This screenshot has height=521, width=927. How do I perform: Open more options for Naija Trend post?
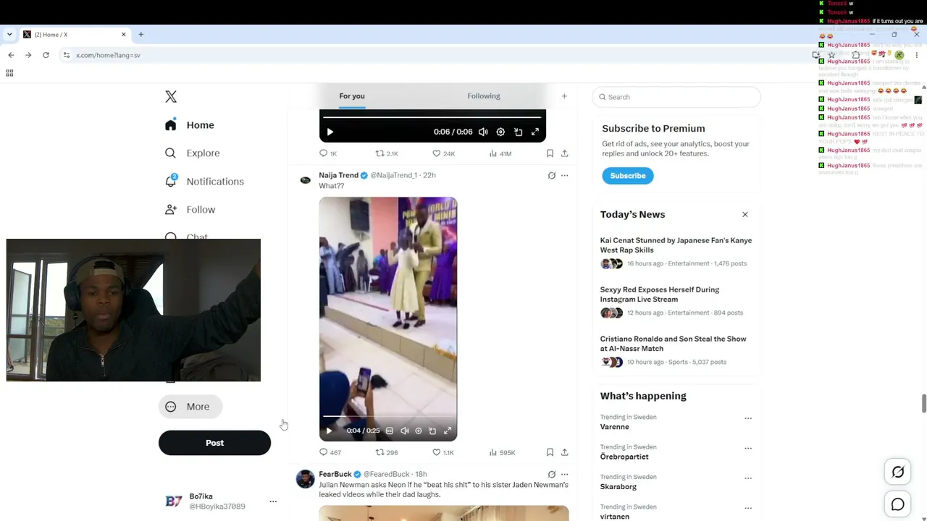[x=565, y=175]
